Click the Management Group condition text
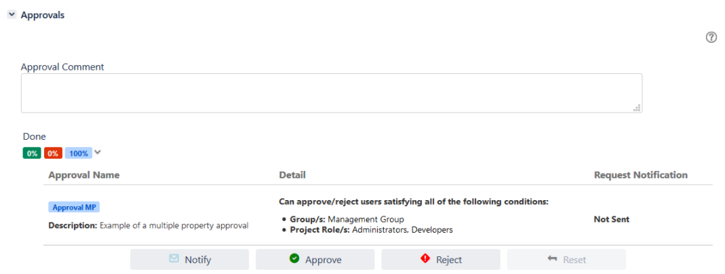Viewport: 725px width, 274px height. pos(366,219)
